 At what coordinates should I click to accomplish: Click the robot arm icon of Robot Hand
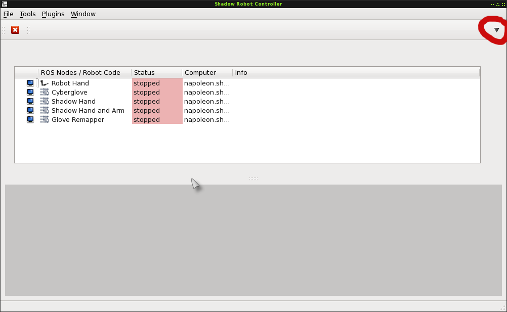(45, 83)
